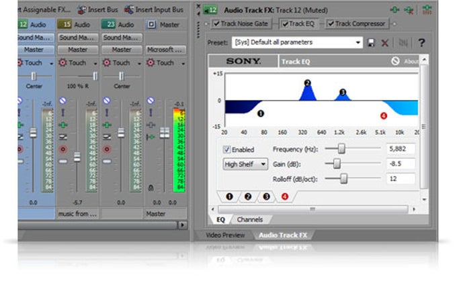
Task: Select band 2 peak point on EQ graph
Action: (307, 83)
